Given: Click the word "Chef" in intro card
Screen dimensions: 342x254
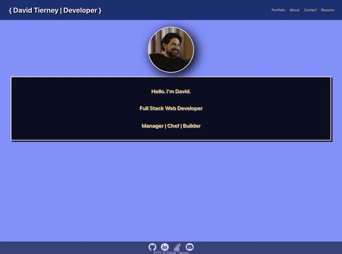Looking at the screenshot, I should (x=173, y=126).
